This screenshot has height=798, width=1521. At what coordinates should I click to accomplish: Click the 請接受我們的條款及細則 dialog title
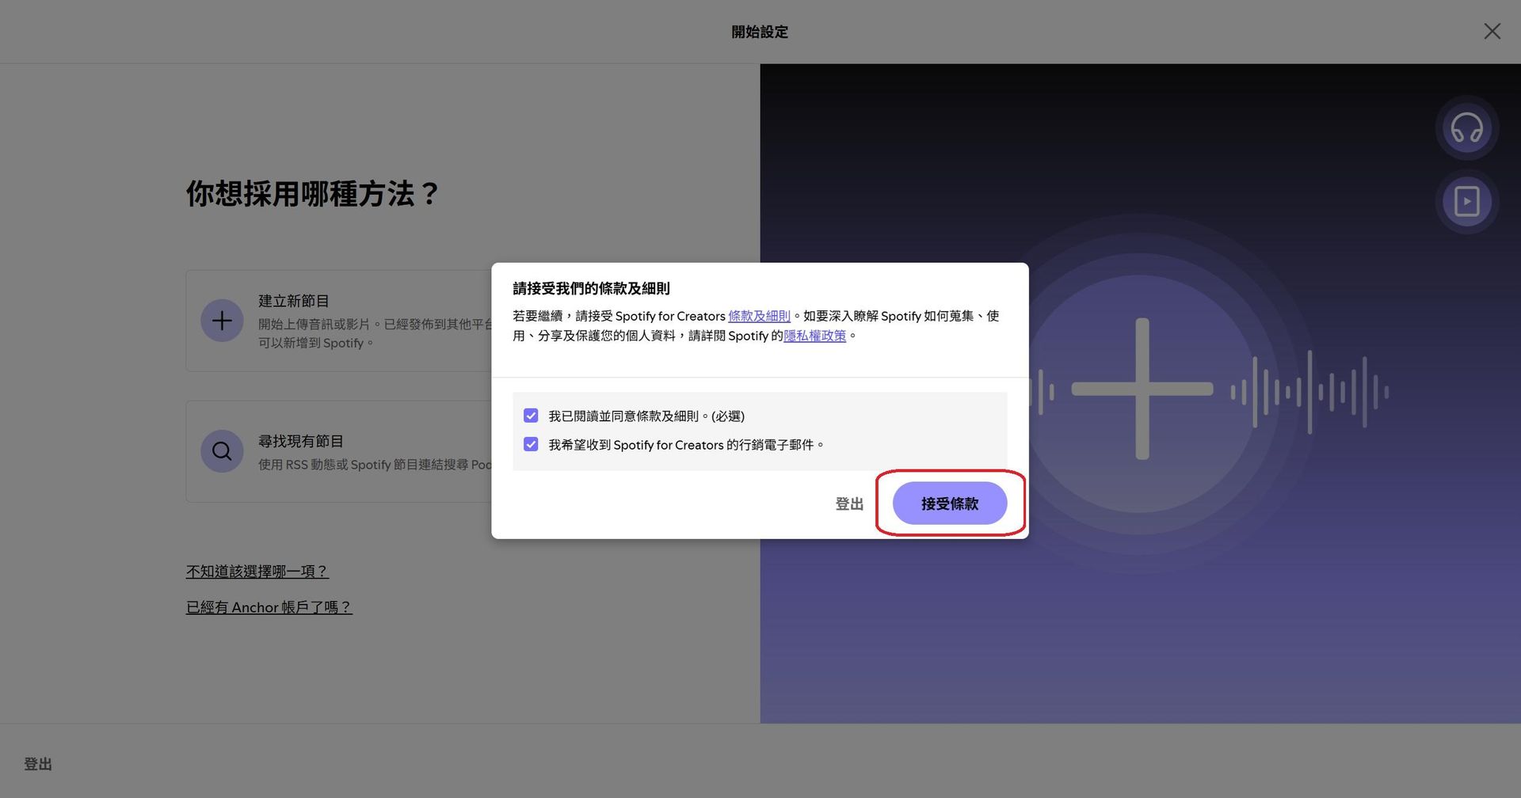click(x=591, y=288)
